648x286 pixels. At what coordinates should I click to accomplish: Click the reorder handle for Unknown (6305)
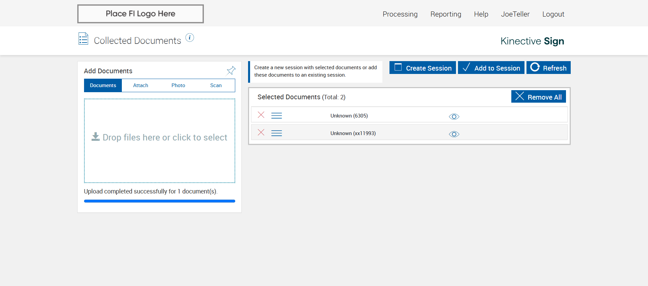276,116
